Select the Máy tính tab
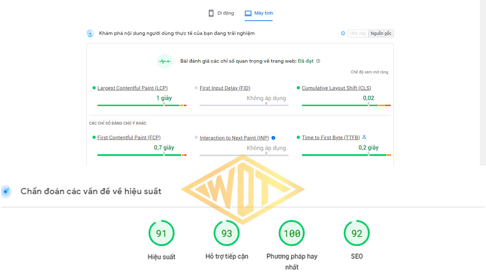 point(259,13)
